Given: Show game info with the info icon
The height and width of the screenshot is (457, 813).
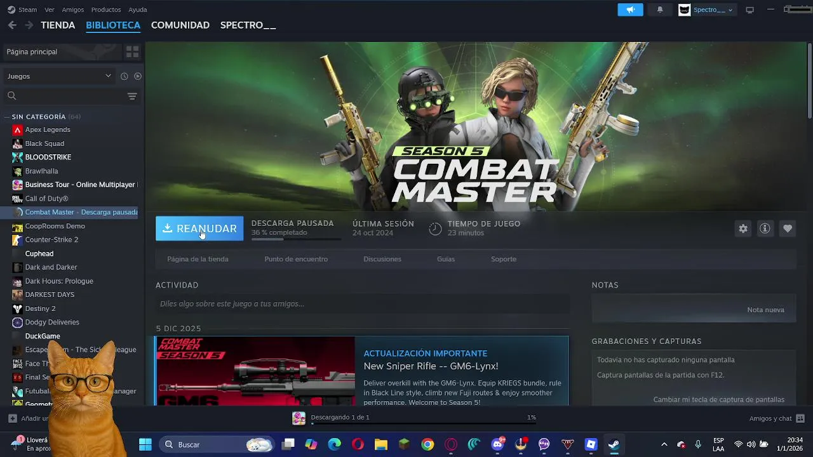Looking at the screenshot, I should point(765,228).
